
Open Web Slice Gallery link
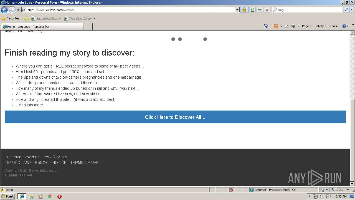[x=78, y=19]
